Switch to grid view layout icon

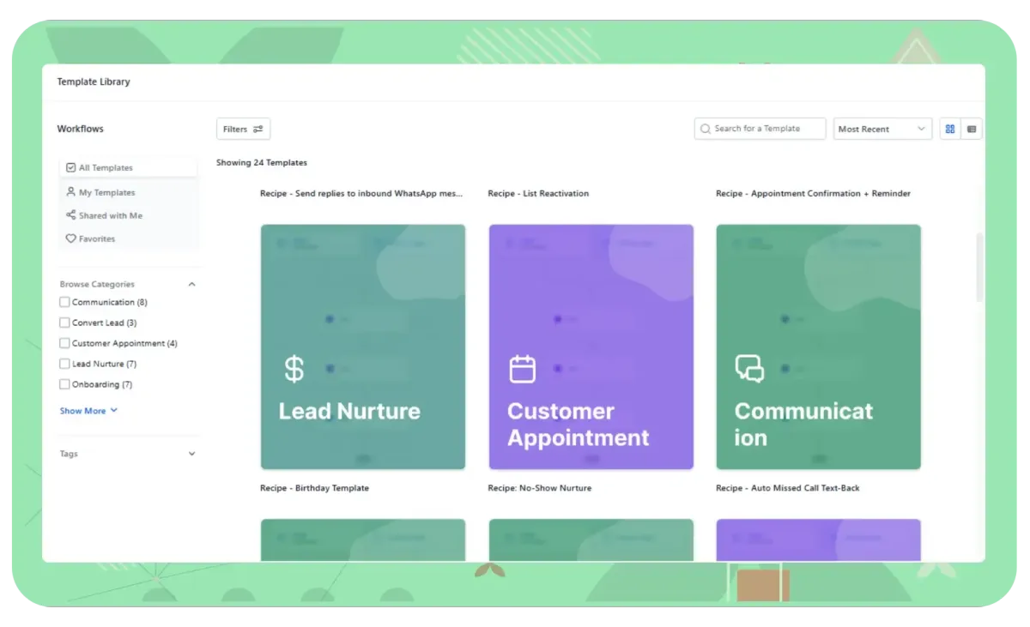tap(949, 128)
